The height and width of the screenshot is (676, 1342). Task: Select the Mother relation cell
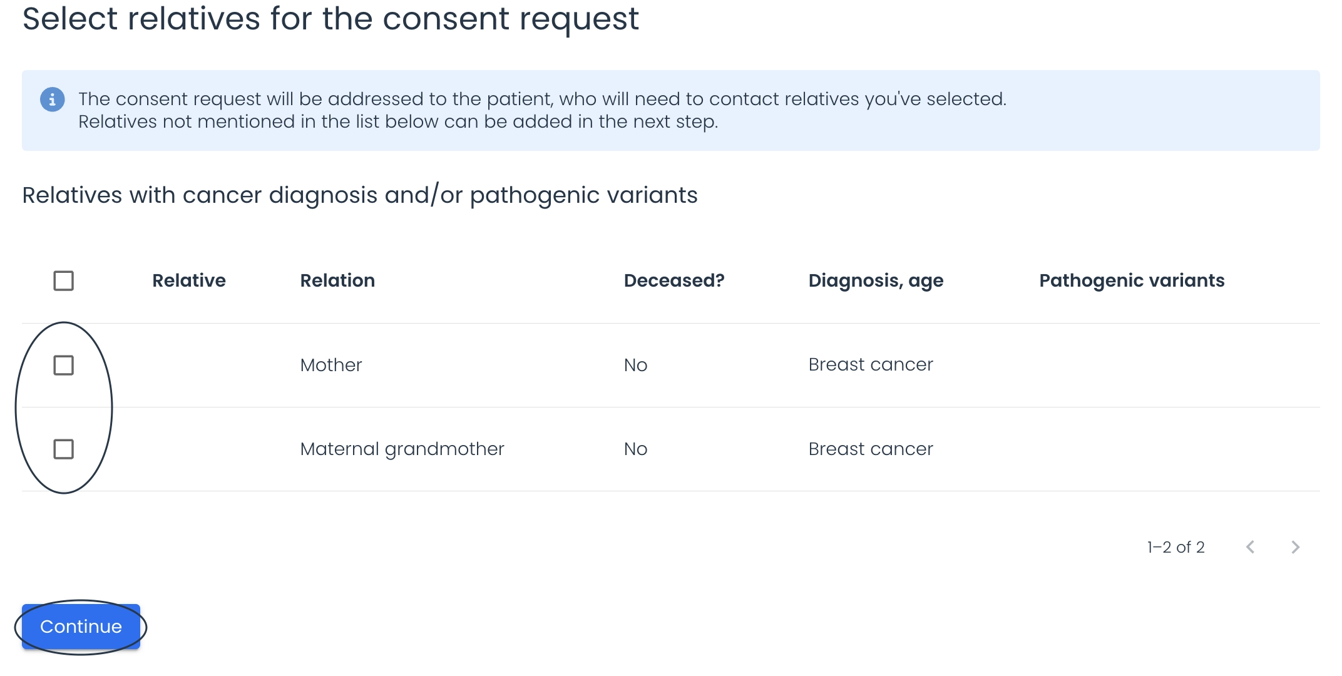(x=331, y=365)
